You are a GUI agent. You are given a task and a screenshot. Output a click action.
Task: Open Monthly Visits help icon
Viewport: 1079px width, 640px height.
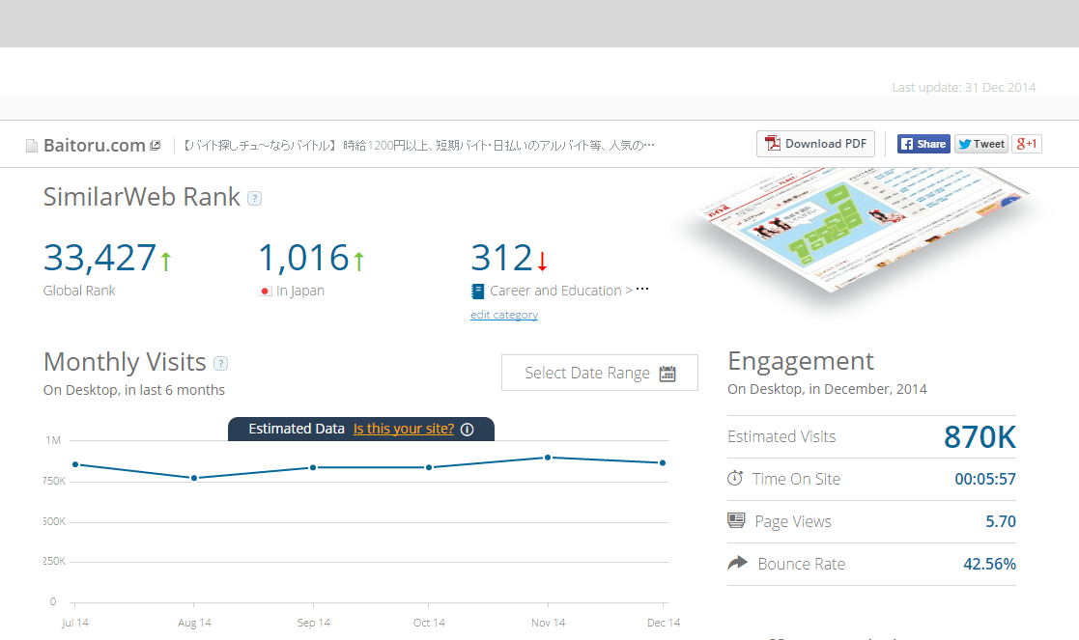[221, 363]
